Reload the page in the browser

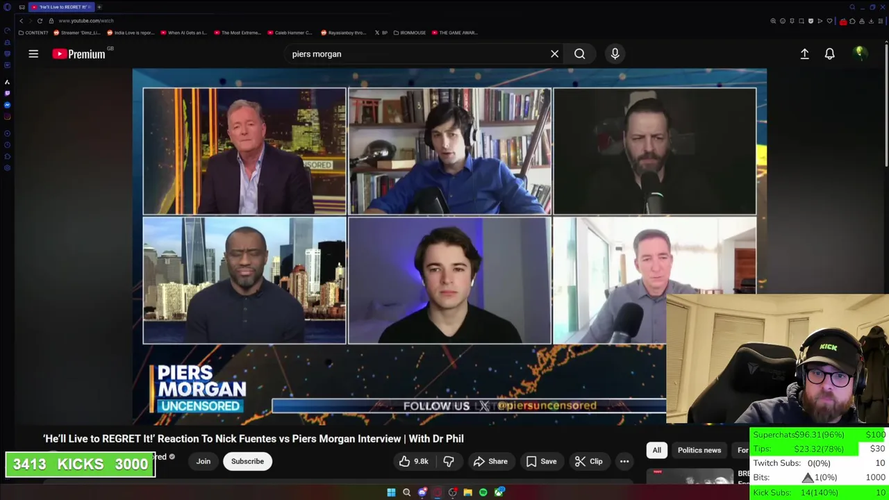[40, 21]
